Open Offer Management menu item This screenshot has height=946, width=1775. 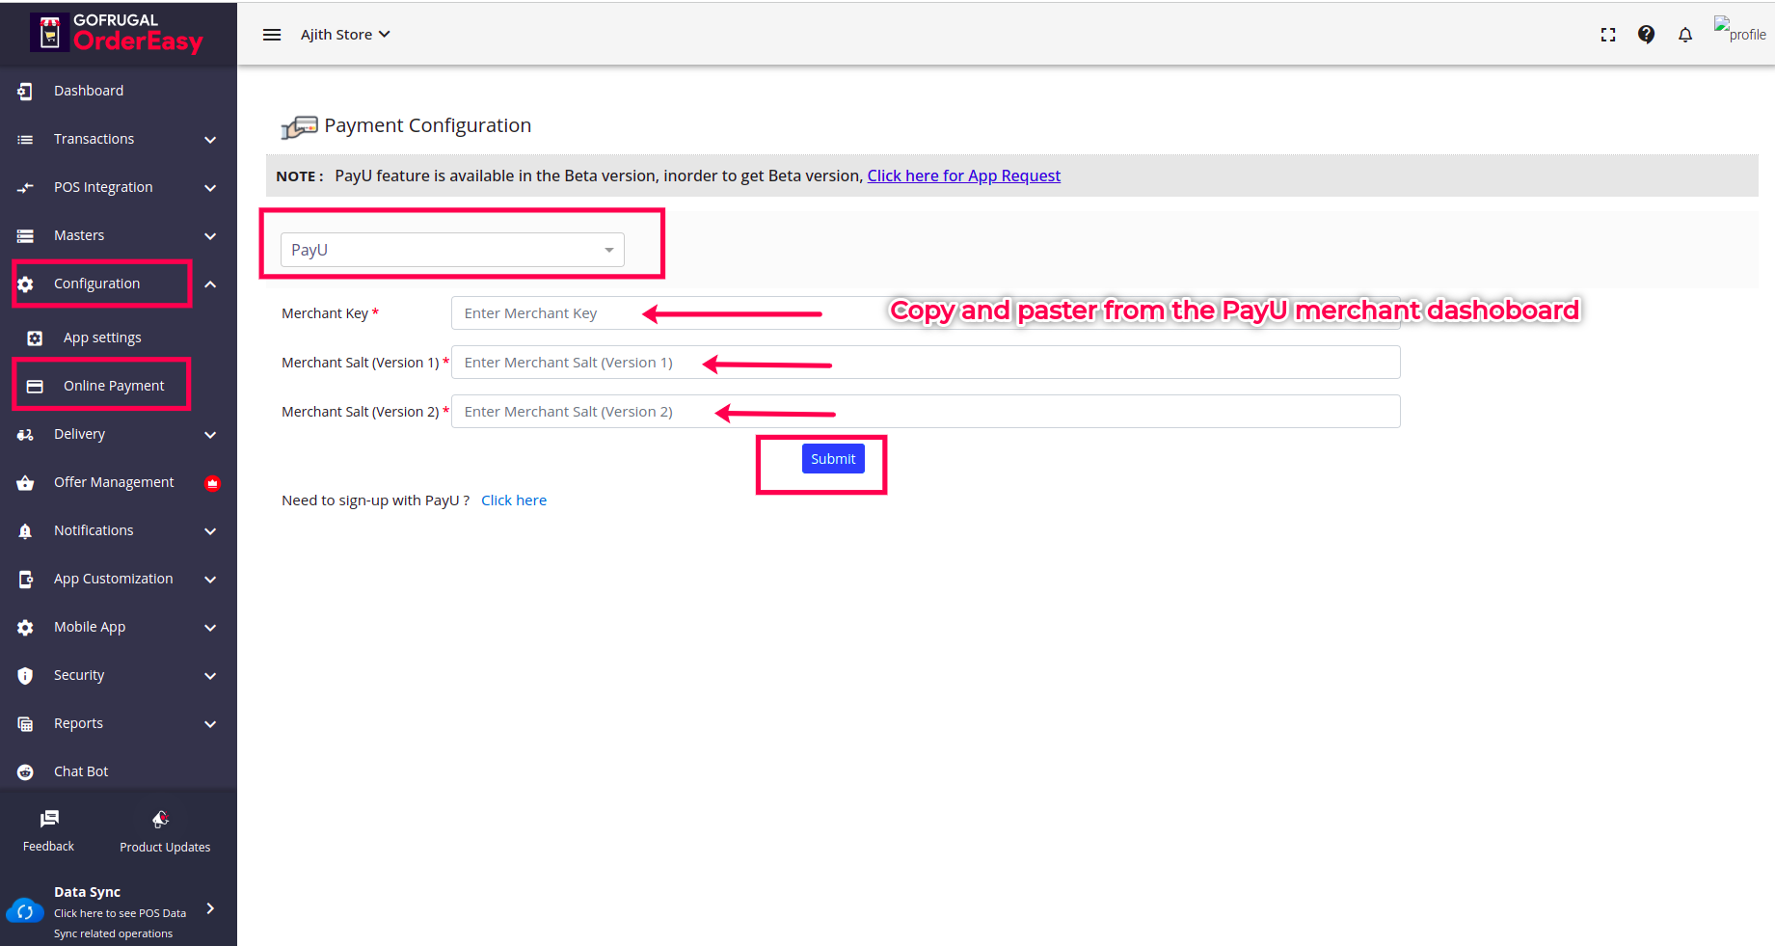[114, 482]
